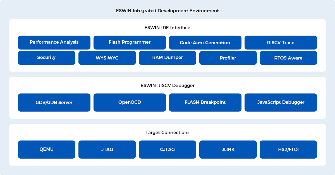
Task: Select the JTAG connection block
Action: click(x=107, y=149)
